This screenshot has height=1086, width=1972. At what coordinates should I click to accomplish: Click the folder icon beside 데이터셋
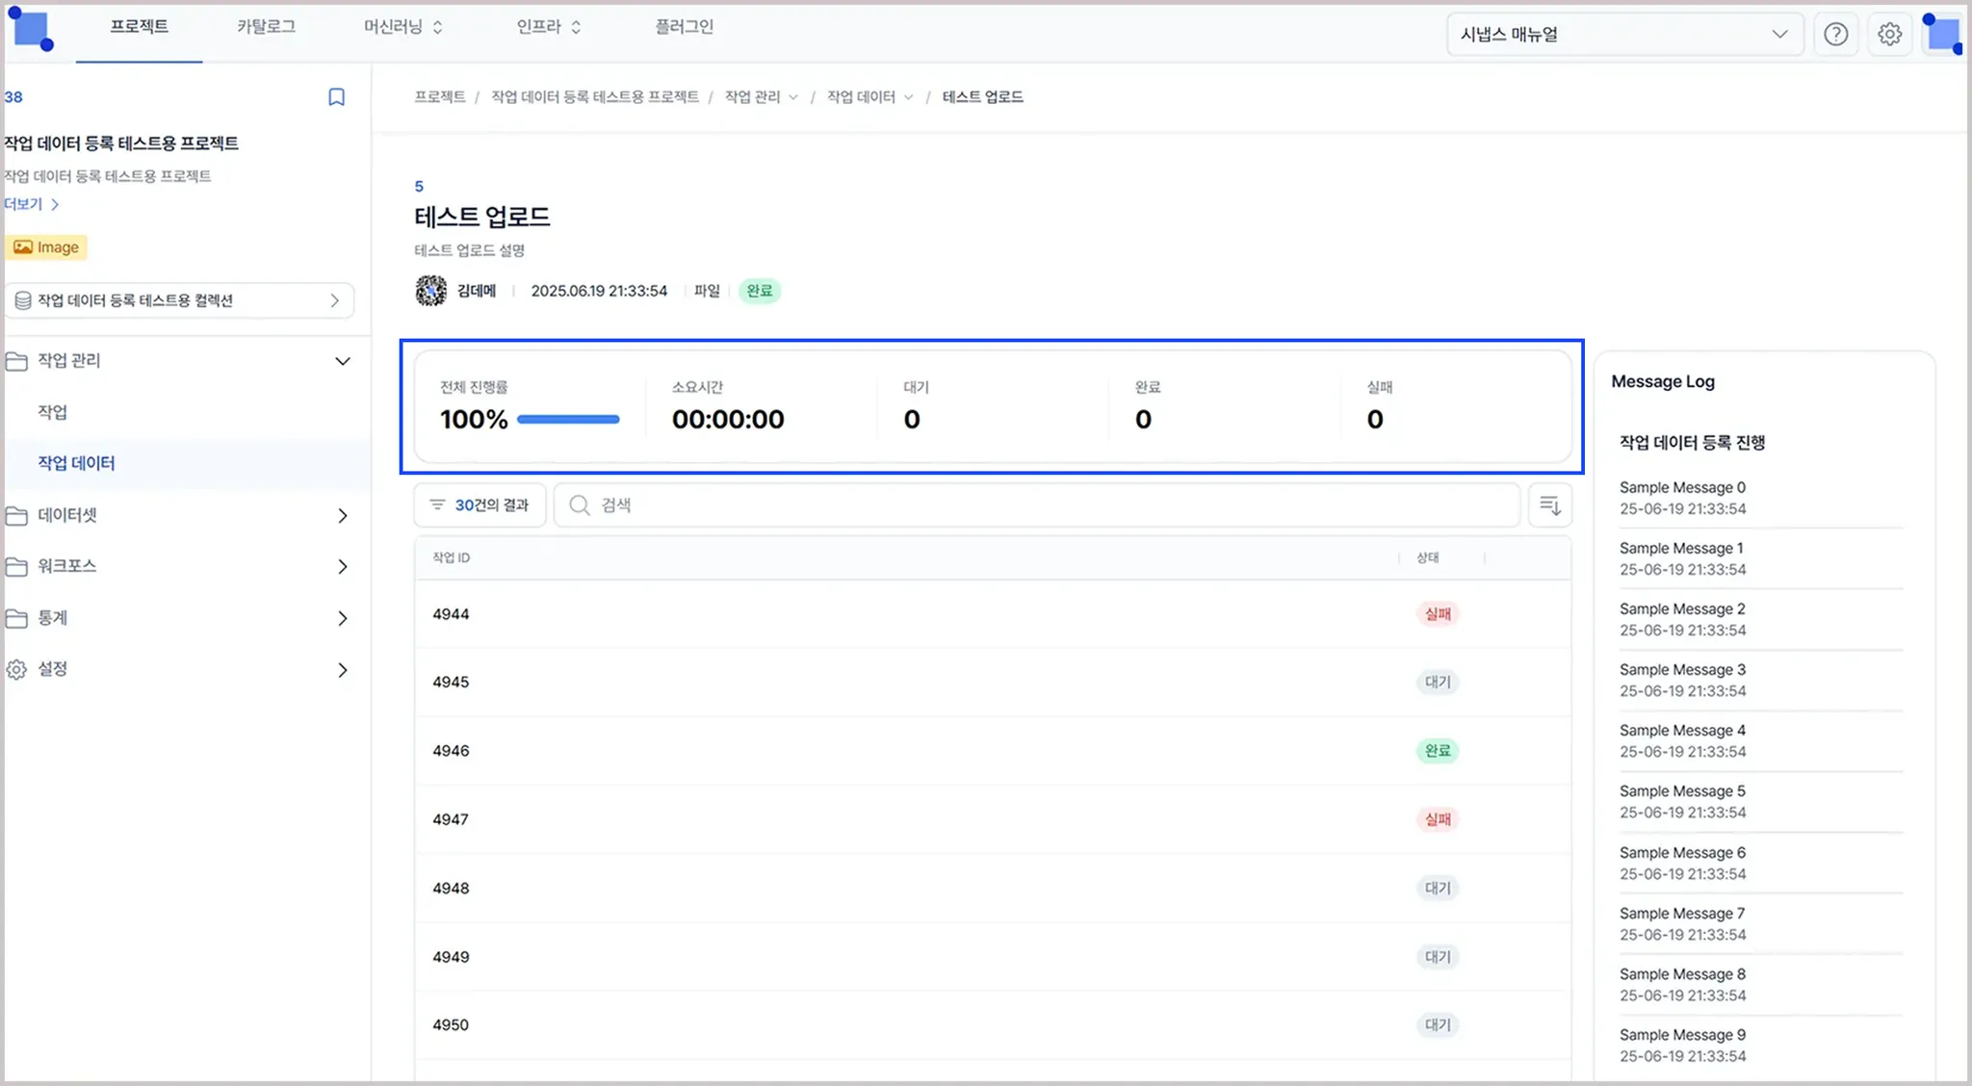(16, 516)
